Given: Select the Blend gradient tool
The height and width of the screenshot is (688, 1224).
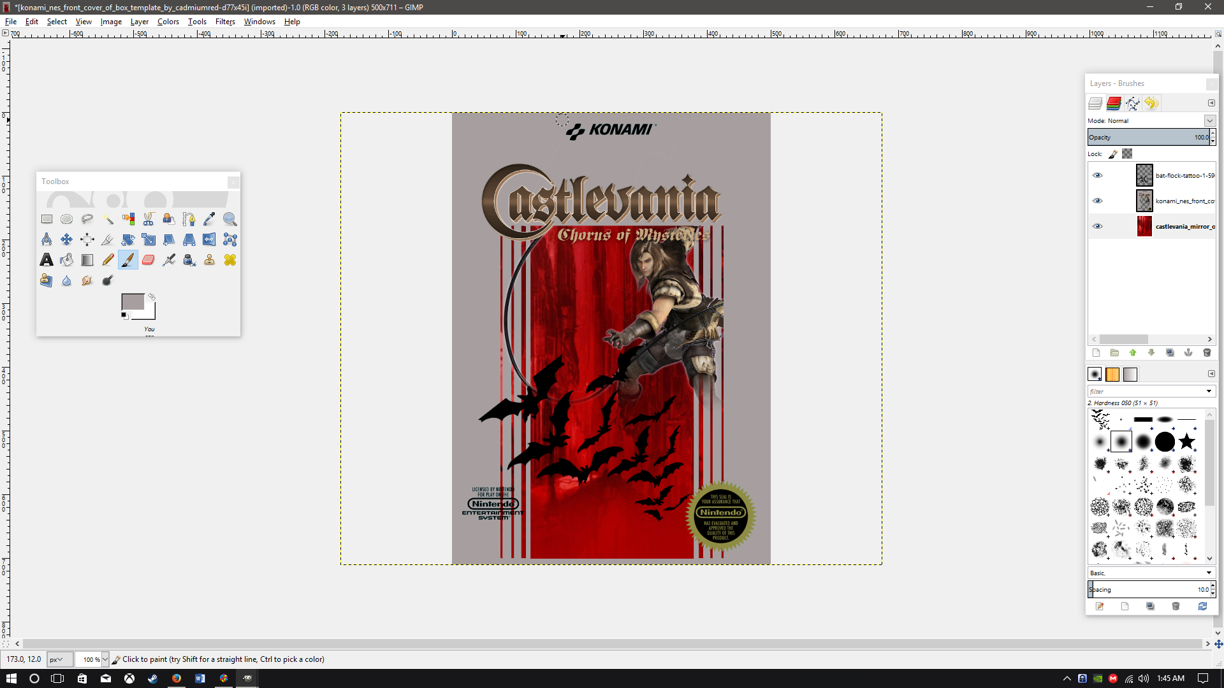Looking at the screenshot, I should tap(87, 260).
